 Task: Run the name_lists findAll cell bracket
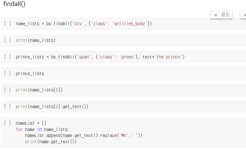point(7,24)
